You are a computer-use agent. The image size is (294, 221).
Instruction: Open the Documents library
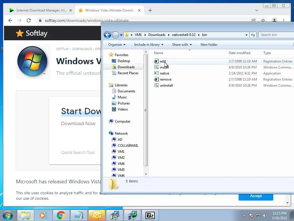126,91
